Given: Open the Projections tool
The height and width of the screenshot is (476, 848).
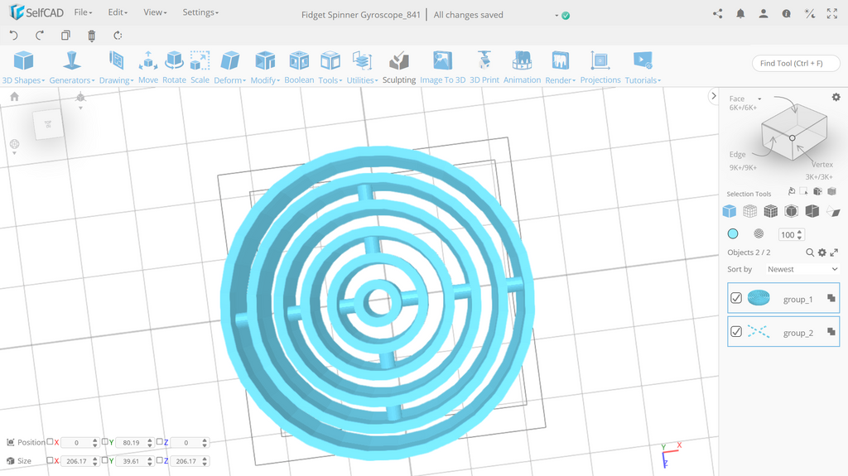Looking at the screenshot, I should pos(600,67).
